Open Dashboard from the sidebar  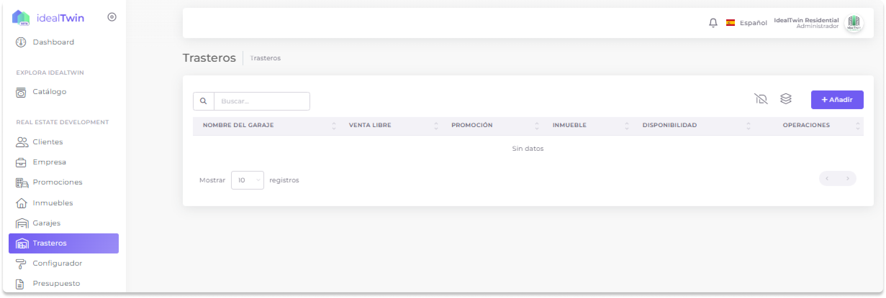(x=53, y=42)
